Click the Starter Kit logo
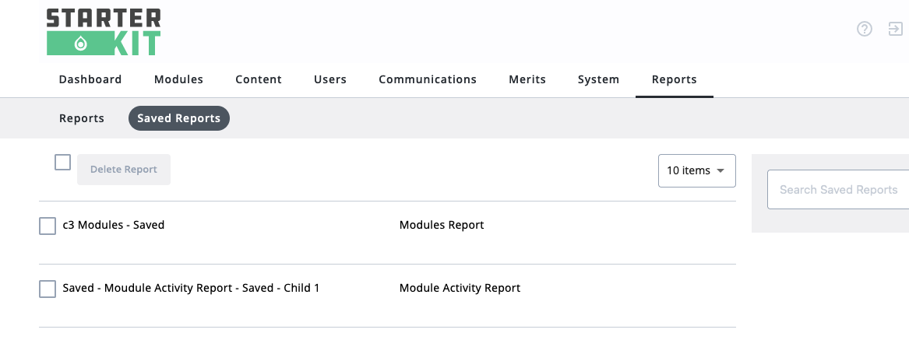The image size is (909, 347). tap(104, 33)
